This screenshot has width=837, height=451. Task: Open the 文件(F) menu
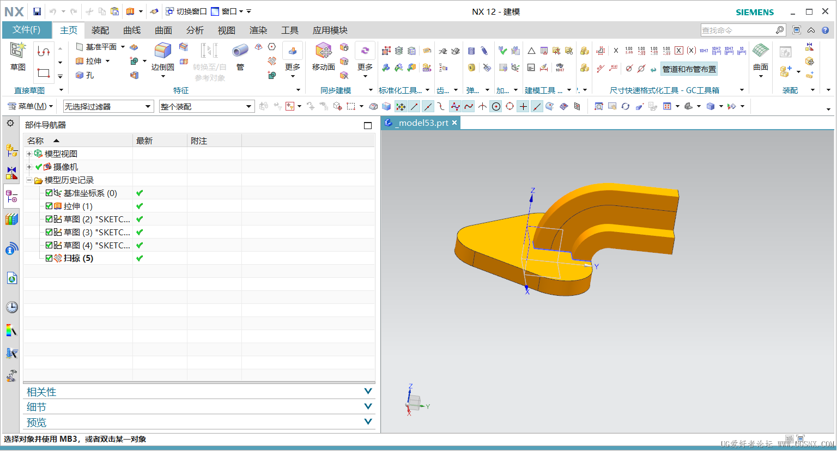pyautogui.click(x=27, y=30)
